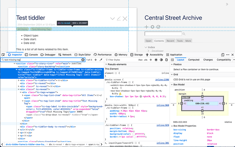Toggle print media simulation
Image resolution: width=235 pixels, height=147 pixels.
(x=167, y=60)
